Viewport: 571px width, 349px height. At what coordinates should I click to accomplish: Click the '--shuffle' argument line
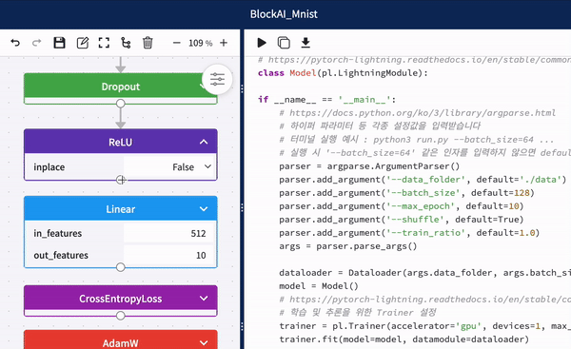pyautogui.click(x=402, y=220)
